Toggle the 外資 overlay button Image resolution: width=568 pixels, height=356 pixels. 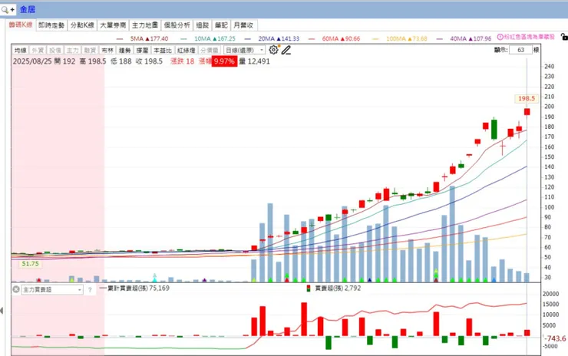point(38,51)
